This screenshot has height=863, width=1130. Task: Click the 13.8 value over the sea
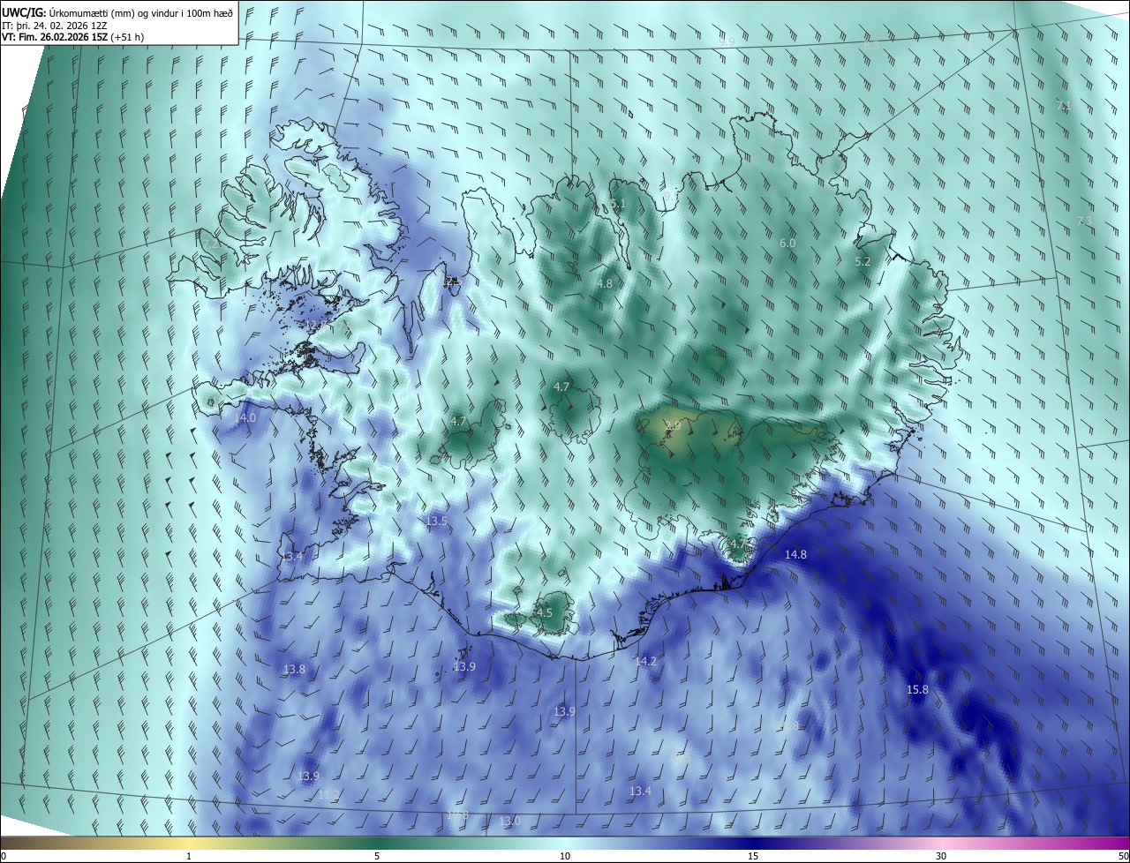294,670
